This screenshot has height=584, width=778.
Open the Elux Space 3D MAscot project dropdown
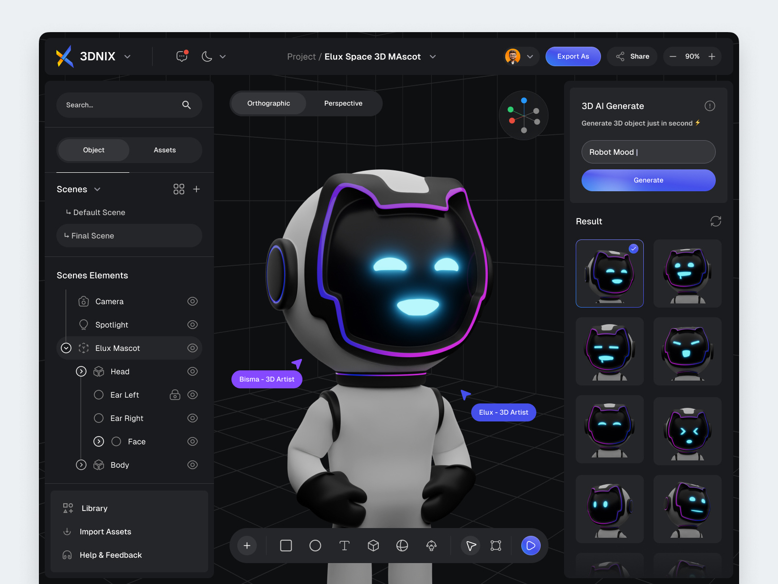[x=433, y=56]
